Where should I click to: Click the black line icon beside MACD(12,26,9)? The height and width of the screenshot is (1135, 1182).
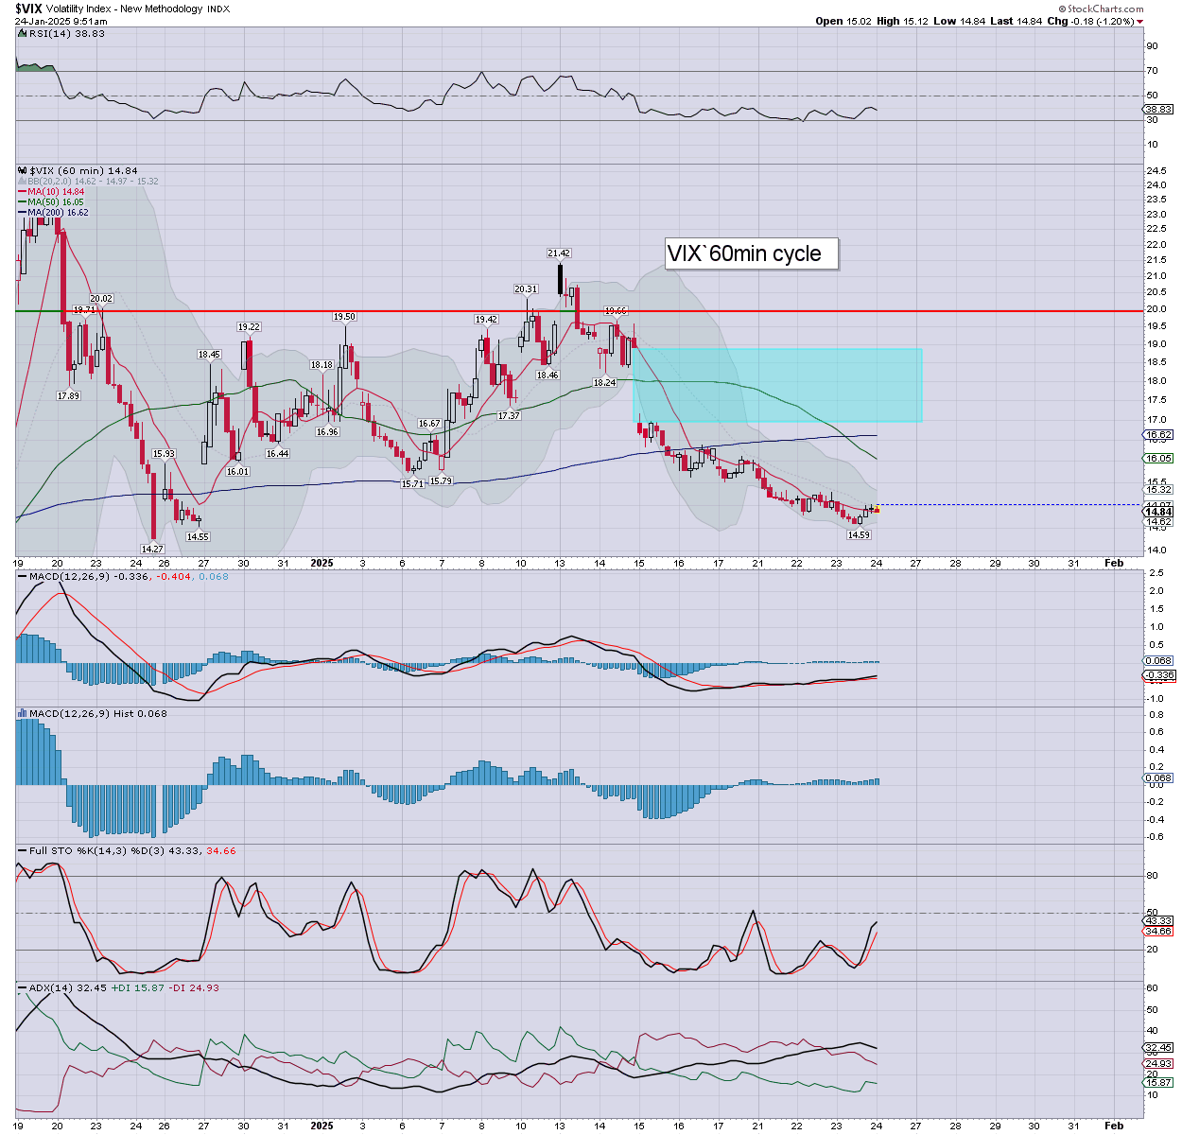23,576
